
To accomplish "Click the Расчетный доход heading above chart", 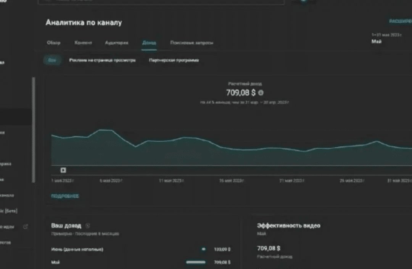I will pos(245,84).
